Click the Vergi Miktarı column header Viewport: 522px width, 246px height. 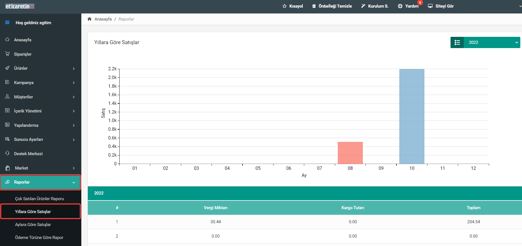click(x=216, y=207)
